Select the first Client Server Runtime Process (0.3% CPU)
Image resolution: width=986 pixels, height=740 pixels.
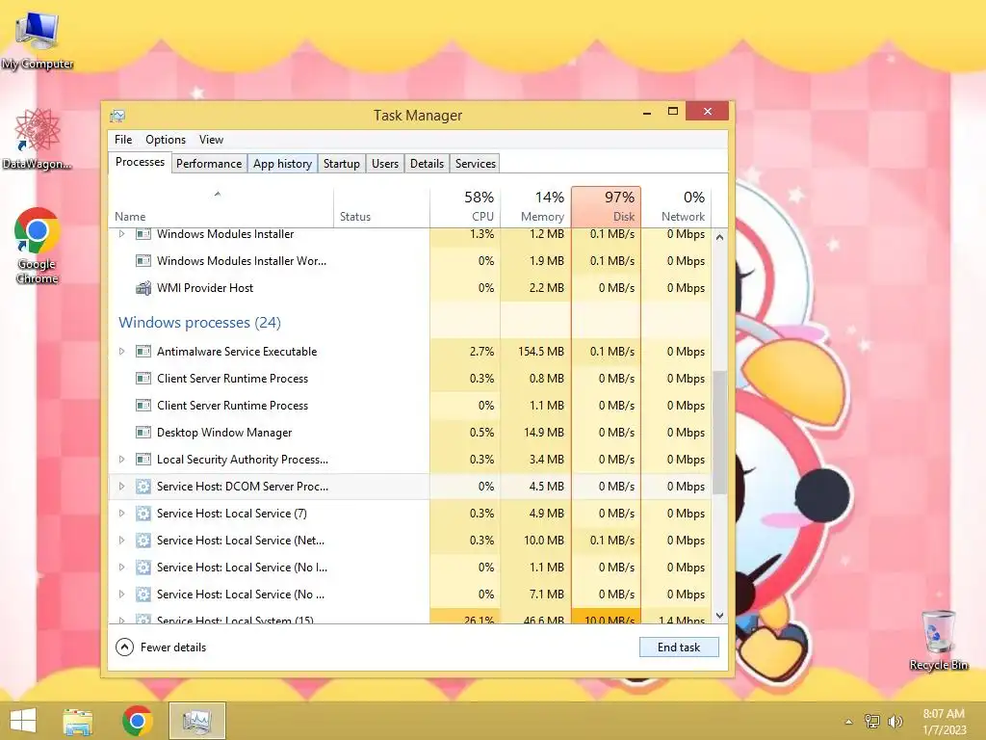[x=410, y=379]
